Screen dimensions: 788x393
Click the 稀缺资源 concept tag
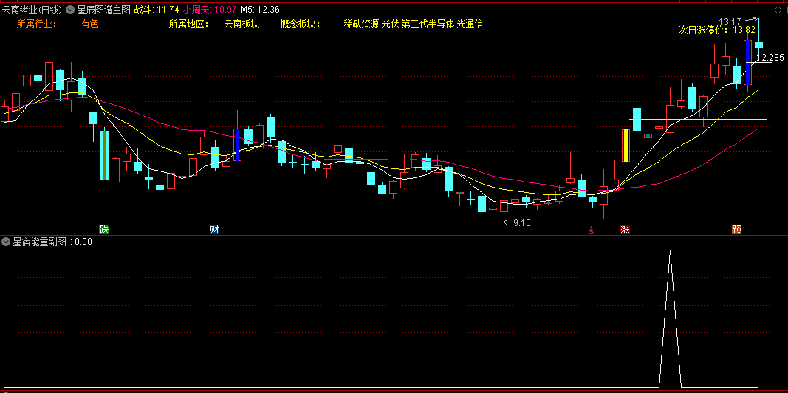coord(361,24)
